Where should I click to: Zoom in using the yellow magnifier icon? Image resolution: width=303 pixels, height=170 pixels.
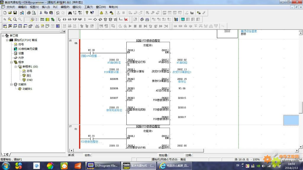click(x=10, y=19)
